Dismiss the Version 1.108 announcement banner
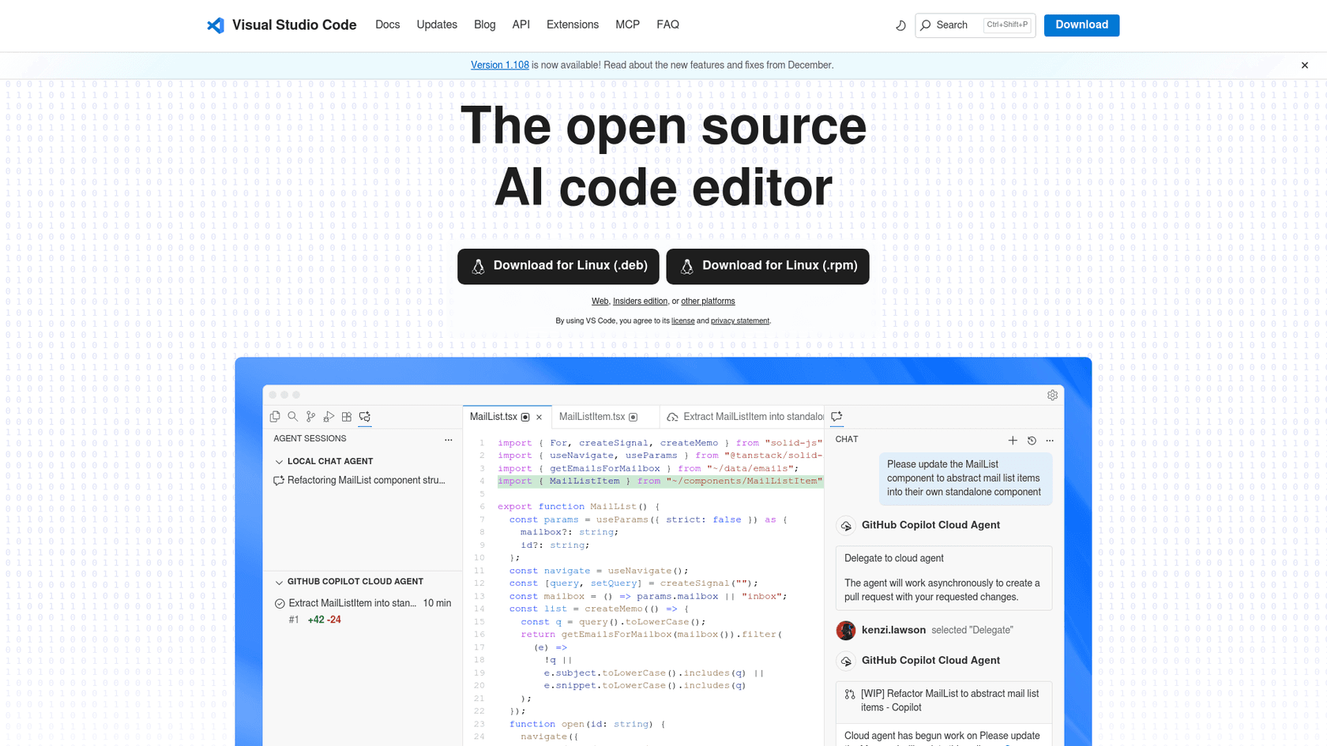Image resolution: width=1327 pixels, height=746 pixels. point(1304,65)
